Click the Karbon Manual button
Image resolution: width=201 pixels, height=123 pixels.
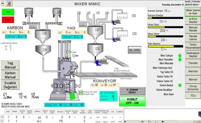pos(10,75)
